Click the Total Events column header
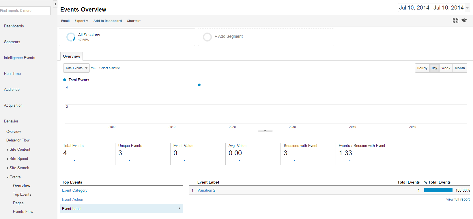473x219 pixels. point(408,182)
